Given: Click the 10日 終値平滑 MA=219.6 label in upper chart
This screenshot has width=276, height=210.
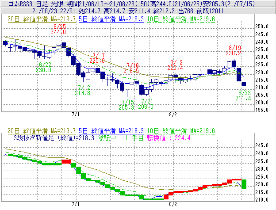Looking at the screenshot, I should tap(181, 19).
